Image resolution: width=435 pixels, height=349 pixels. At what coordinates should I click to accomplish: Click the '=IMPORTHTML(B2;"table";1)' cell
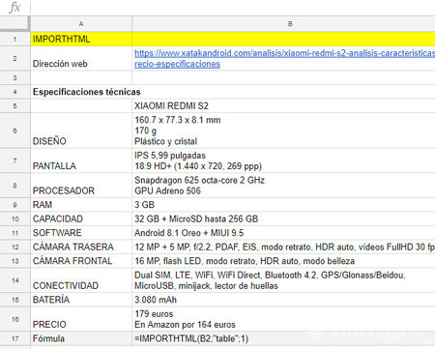click(283, 338)
